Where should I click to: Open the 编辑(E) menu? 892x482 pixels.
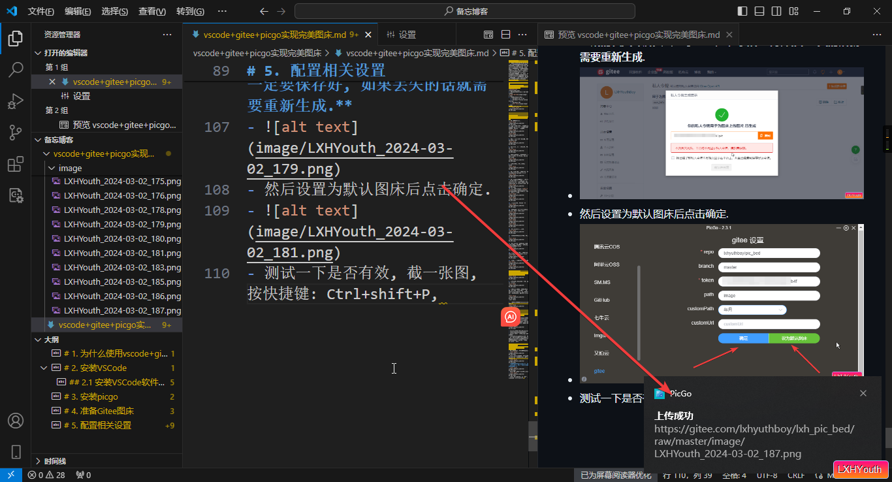[78, 11]
